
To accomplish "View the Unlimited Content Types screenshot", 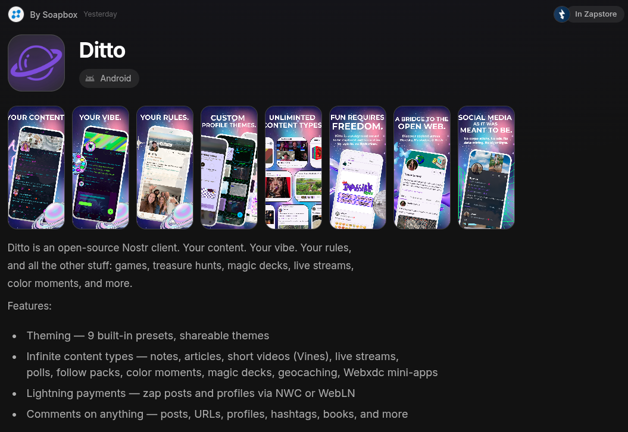I will 293,168.
